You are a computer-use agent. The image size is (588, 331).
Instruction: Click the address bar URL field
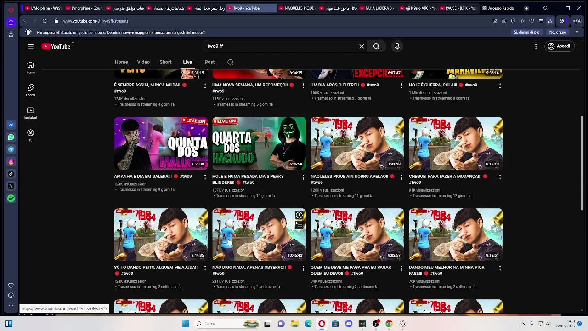pyautogui.click(x=276, y=21)
